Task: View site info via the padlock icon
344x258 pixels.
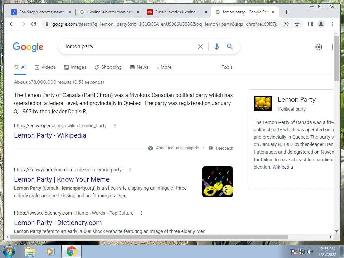Action: 47,24
